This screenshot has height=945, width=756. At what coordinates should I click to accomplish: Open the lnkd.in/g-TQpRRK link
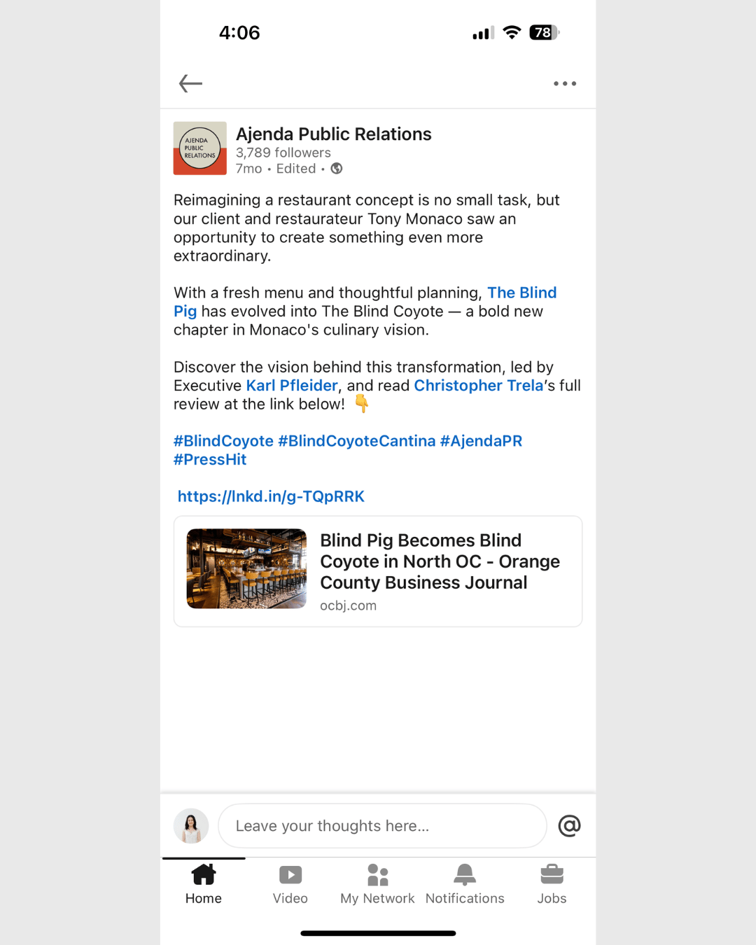tap(271, 496)
